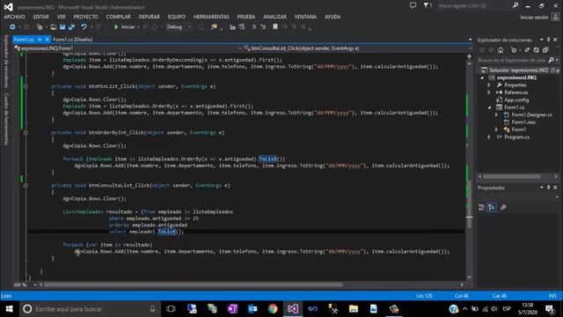Screen dimensions: 563x317
Task: Click the bookmark toolbar icon
Action: pyautogui.click(x=275, y=27)
